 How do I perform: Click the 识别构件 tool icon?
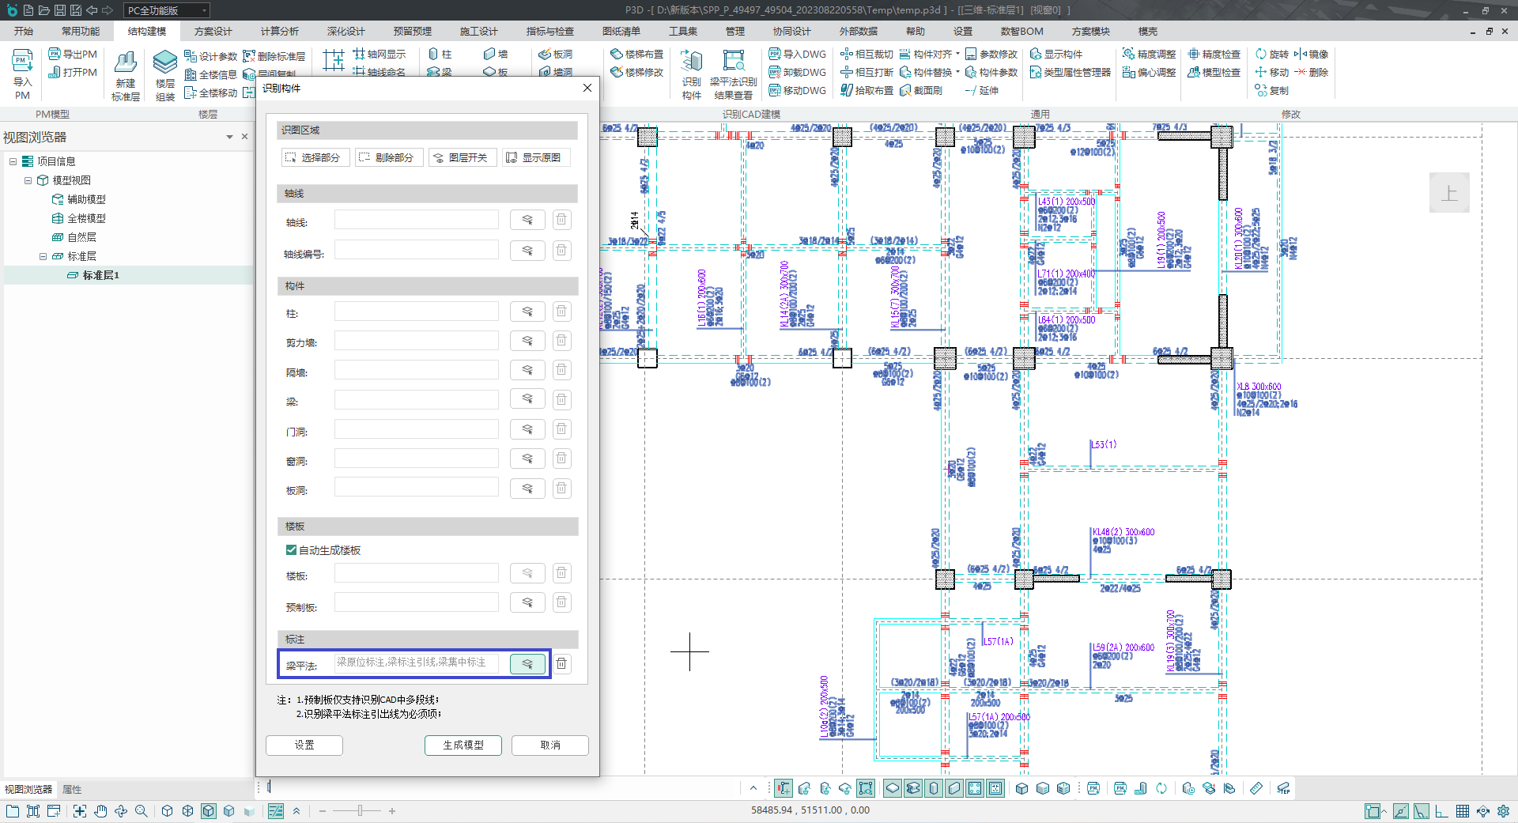691,62
